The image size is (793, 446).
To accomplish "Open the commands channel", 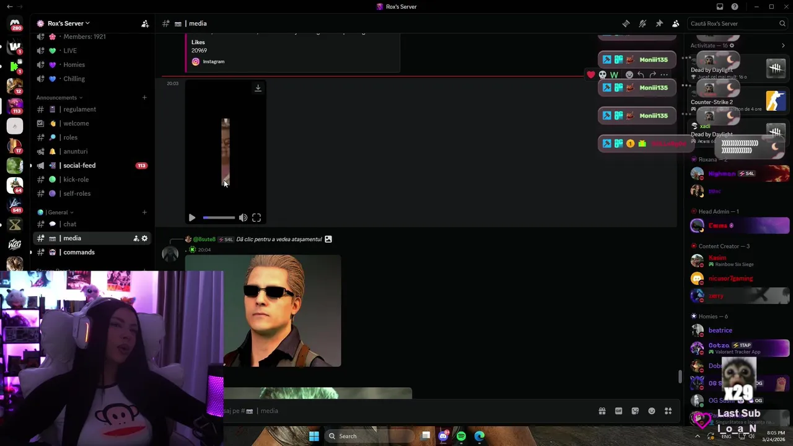I will 92,252.
